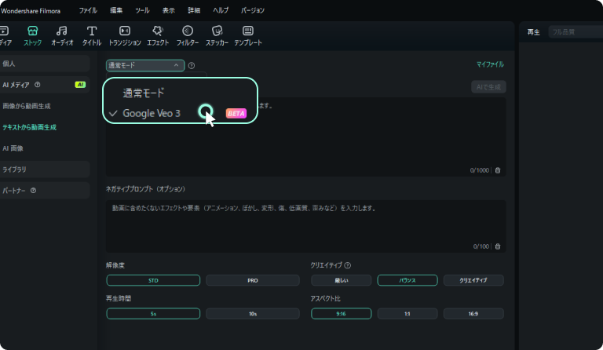Click the green AI badge on AI メディア

point(80,85)
